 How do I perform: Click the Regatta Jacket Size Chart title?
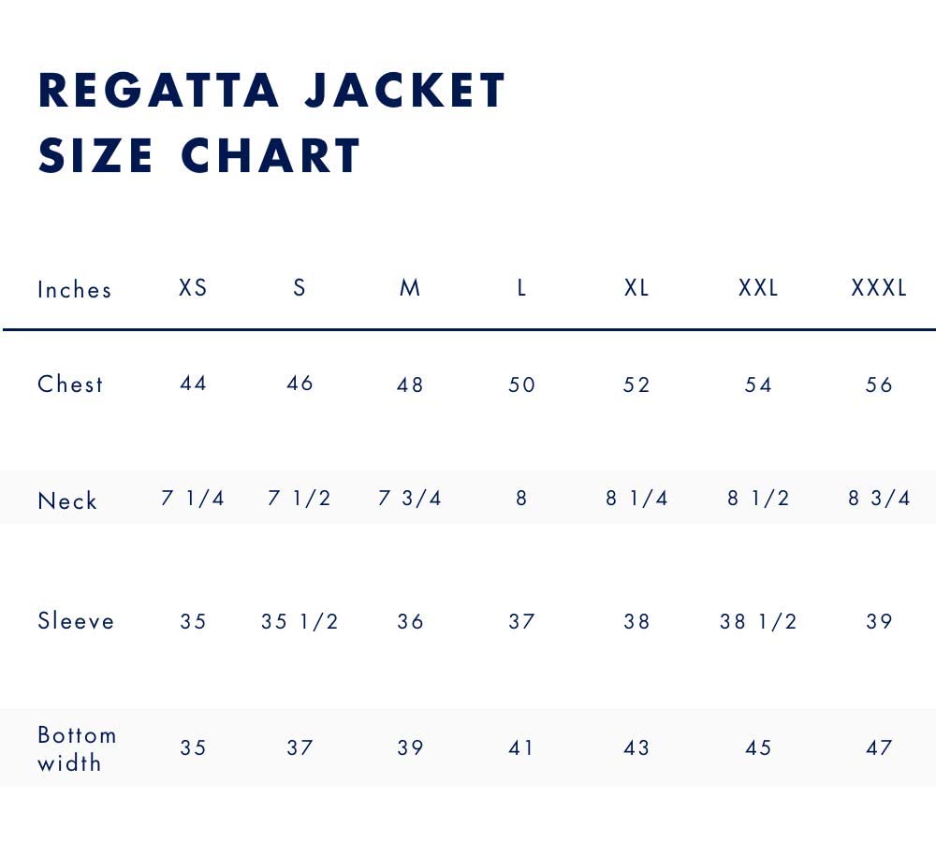point(271,123)
